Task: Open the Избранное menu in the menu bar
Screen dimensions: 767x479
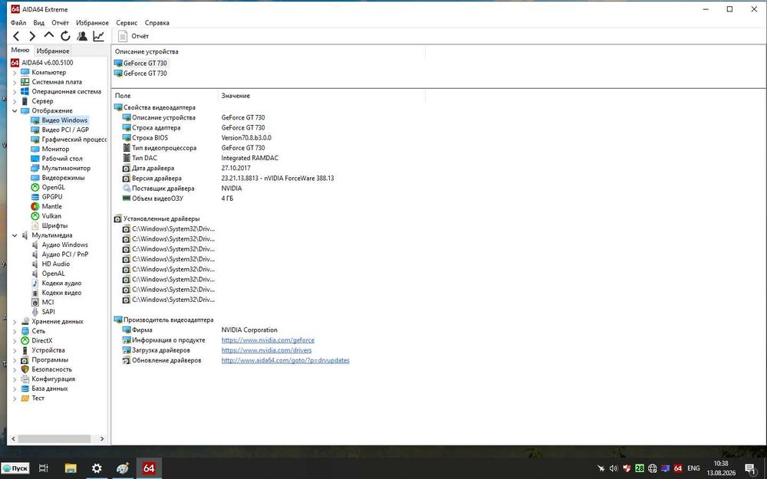Action: coord(93,22)
